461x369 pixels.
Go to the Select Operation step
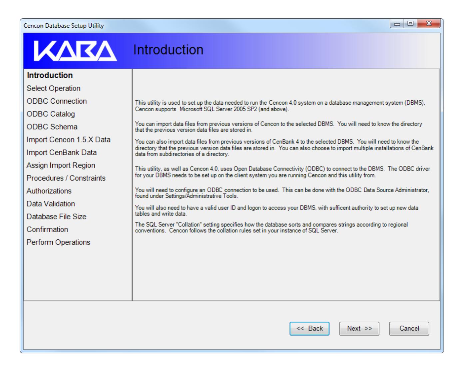coord(53,88)
